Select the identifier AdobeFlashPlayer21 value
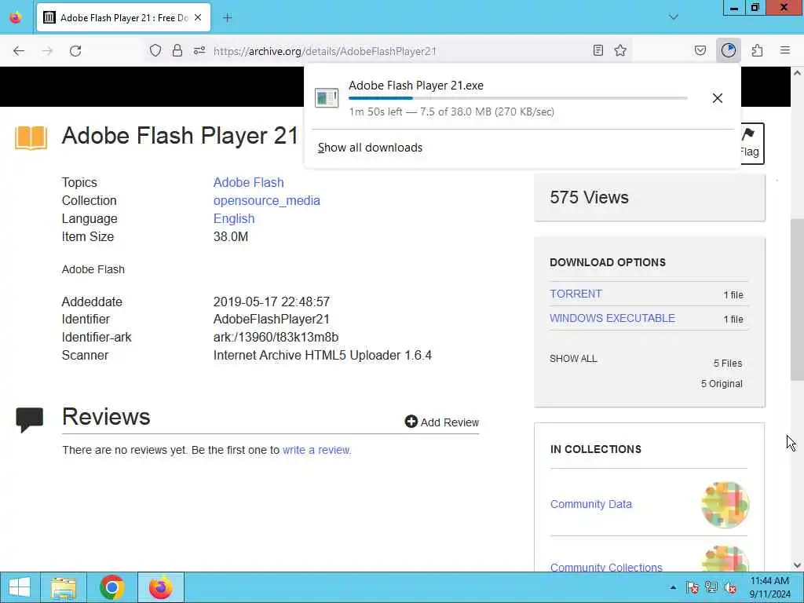 pyautogui.click(x=271, y=319)
